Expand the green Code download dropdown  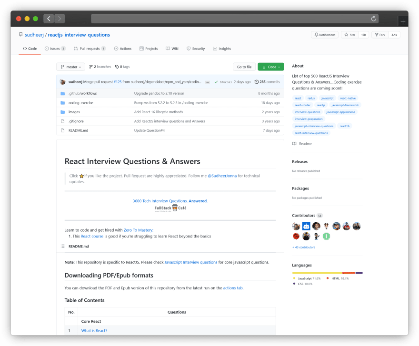pyautogui.click(x=271, y=67)
